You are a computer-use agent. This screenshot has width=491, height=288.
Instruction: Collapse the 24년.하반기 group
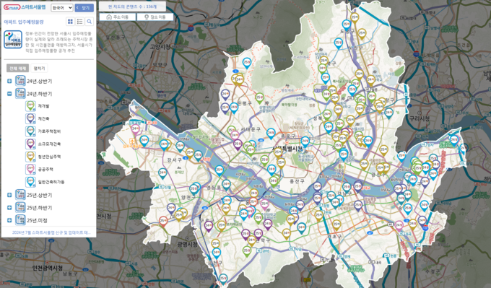pos(9,94)
